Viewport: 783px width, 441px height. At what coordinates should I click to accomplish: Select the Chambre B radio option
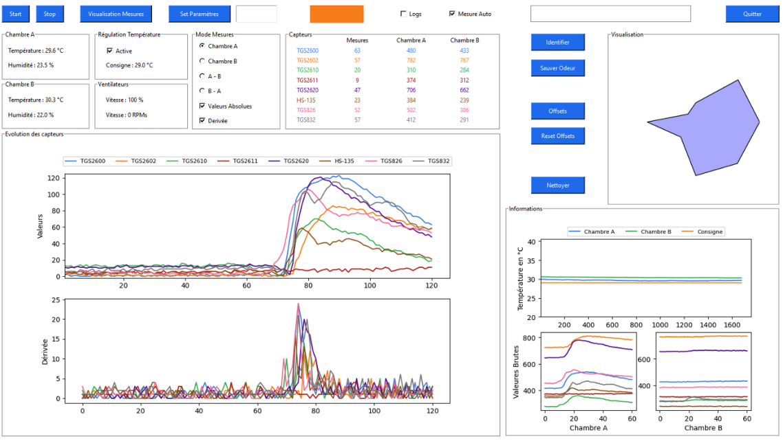tap(202, 61)
